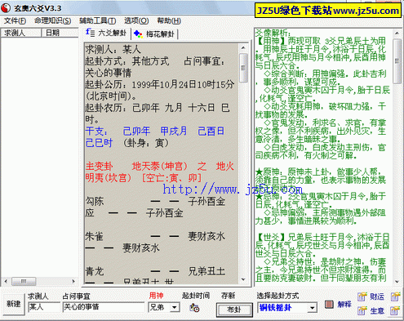Switch to the 梅花解卦 tab

tap(155, 34)
